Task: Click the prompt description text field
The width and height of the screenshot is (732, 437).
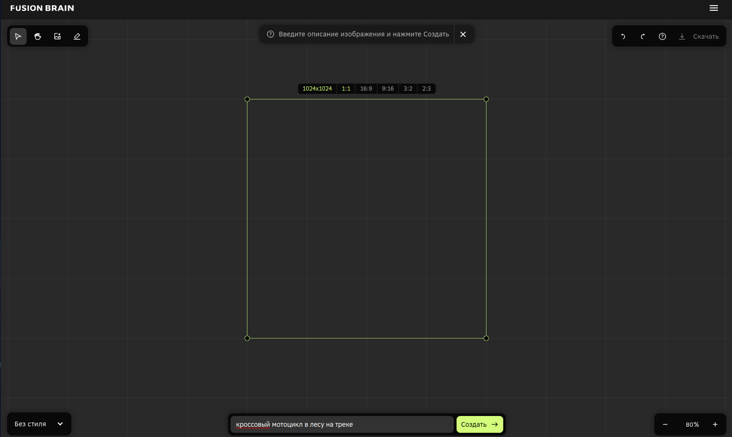Action: pyautogui.click(x=342, y=424)
